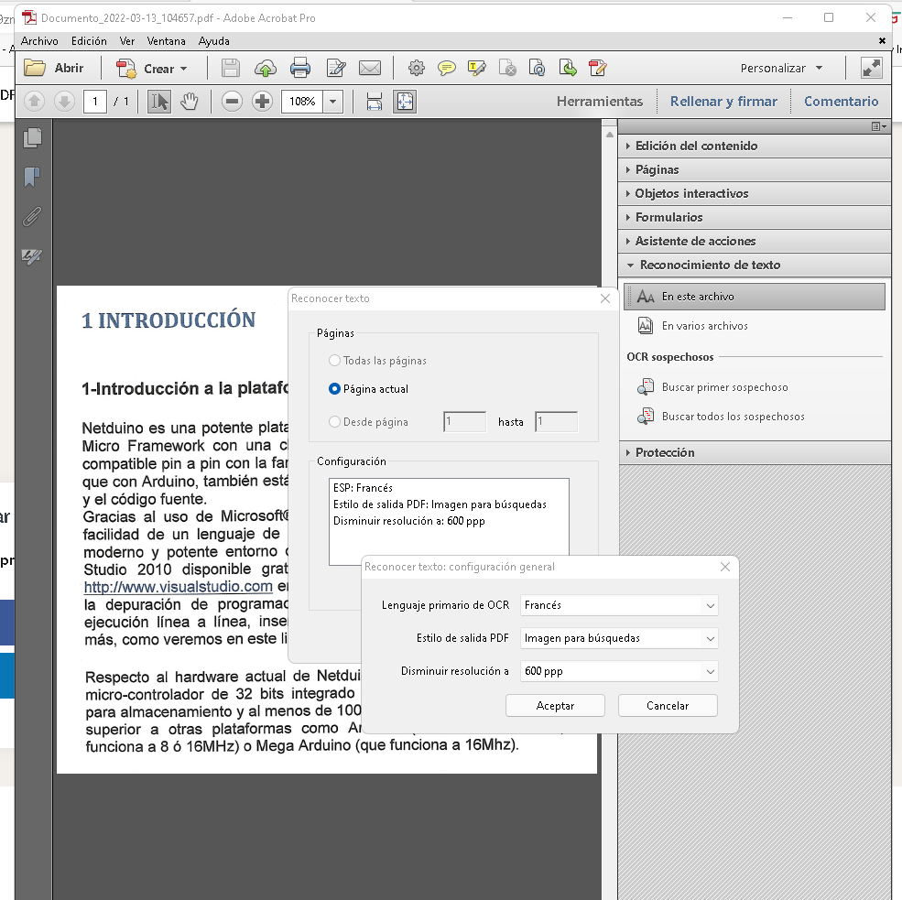Image resolution: width=902 pixels, height=900 pixels.
Task: Open the Lenguaje primario de OCR dropdown
Action: [x=619, y=605]
